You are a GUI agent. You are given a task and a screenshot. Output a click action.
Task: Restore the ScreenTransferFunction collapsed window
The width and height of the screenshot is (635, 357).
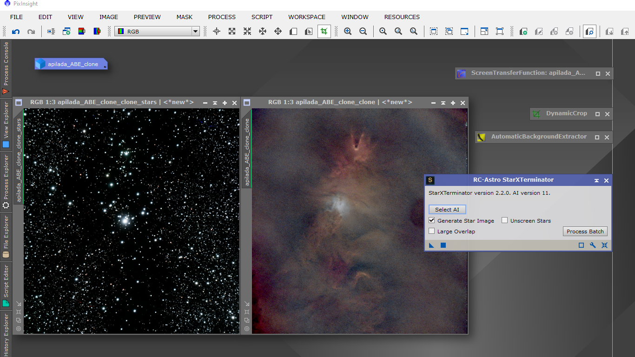pos(598,73)
